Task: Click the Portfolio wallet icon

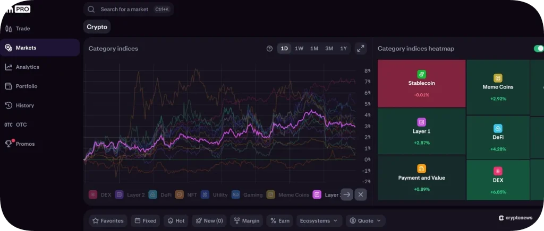Action: pyautogui.click(x=8, y=86)
